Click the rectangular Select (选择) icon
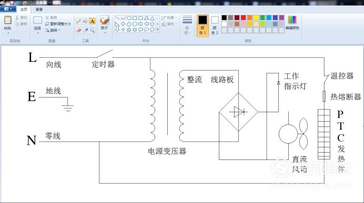This screenshot has height=203, width=364. (37, 20)
